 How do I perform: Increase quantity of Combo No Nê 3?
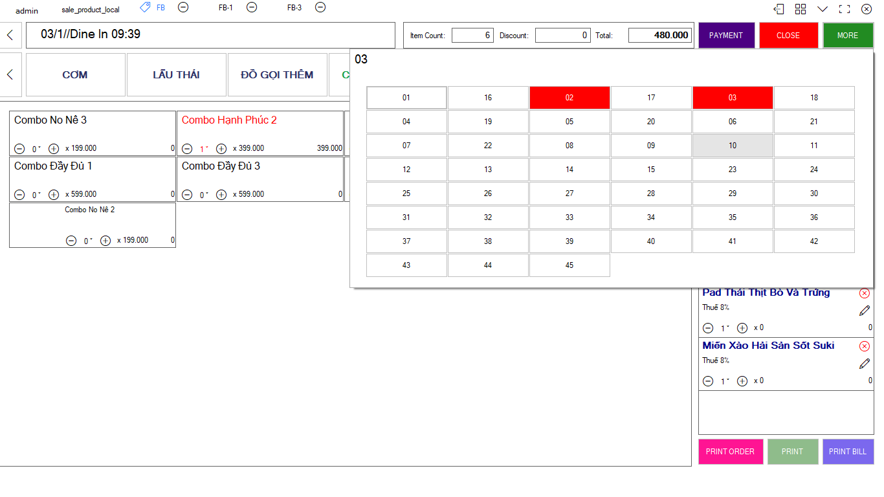point(54,149)
